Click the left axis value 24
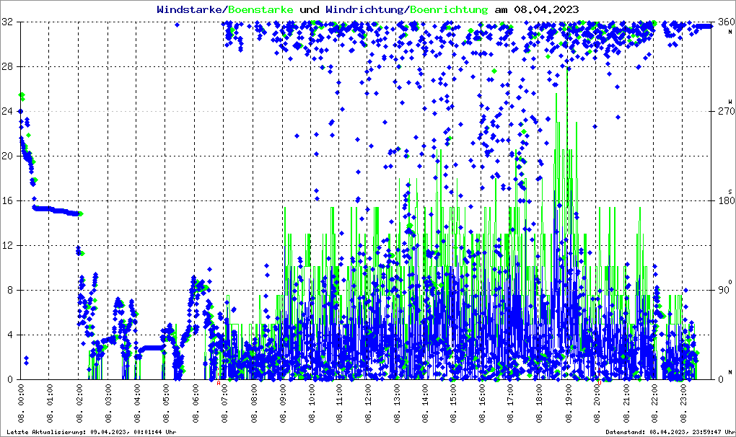The image size is (736, 437). 7,112
